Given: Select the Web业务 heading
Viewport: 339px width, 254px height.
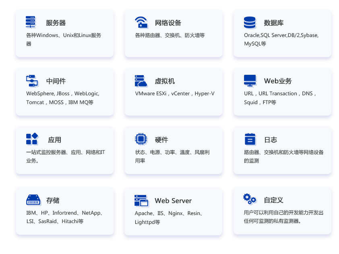Looking at the screenshot, I should click(278, 81).
